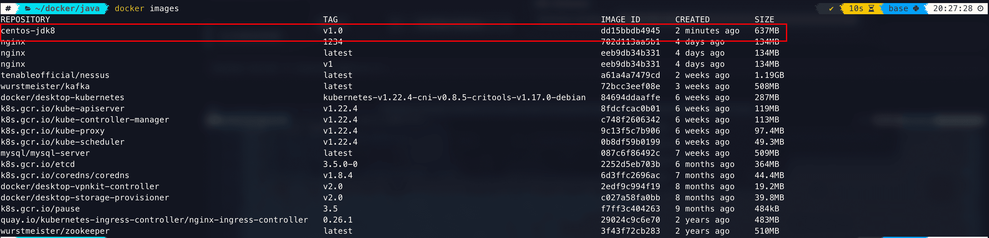
Task: Click the hash symbol prompt segment
Action: coord(8,8)
